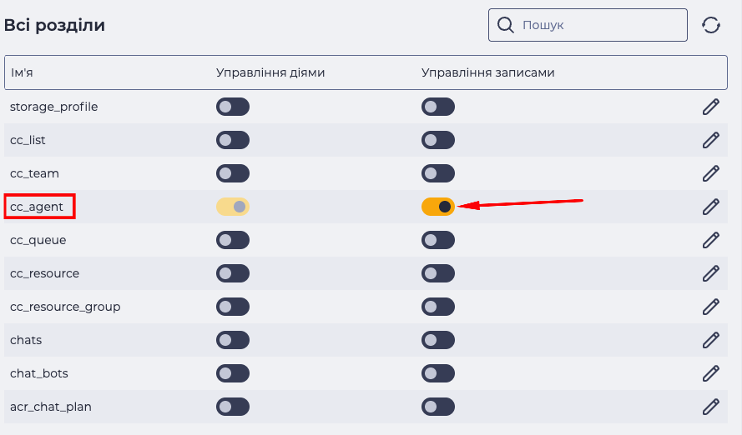Image resolution: width=742 pixels, height=435 pixels.
Task: Select the cc_agent section name
Action: (37, 207)
